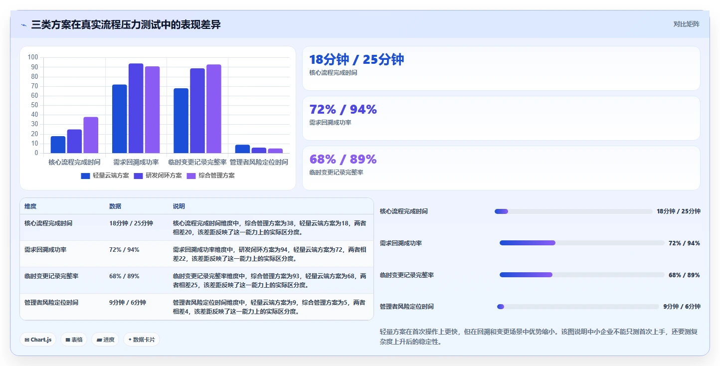Select table cell 需求回溯成功率
This screenshot has width=720, height=366.
click(x=45, y=250)
